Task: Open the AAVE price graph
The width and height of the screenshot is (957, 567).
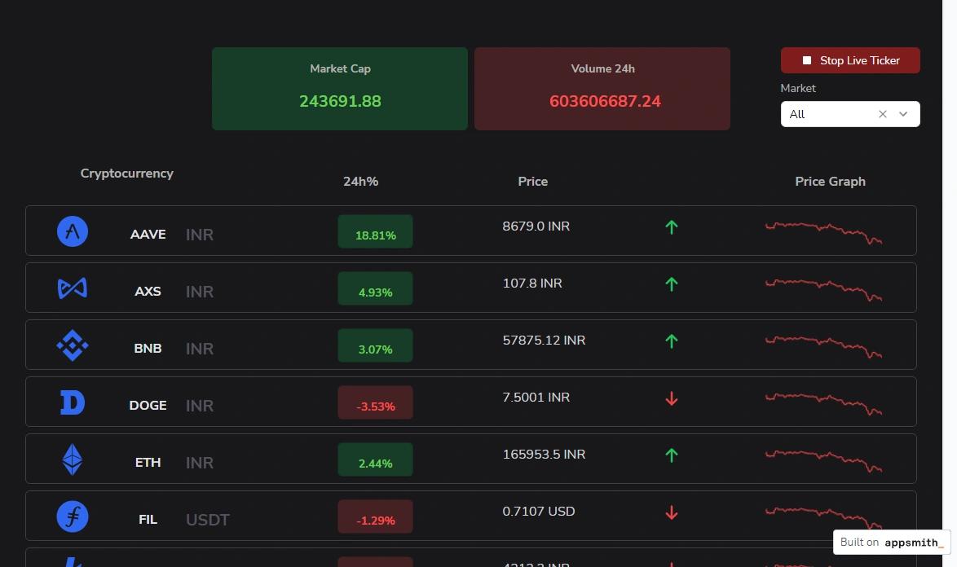Action: click(823, 233)
